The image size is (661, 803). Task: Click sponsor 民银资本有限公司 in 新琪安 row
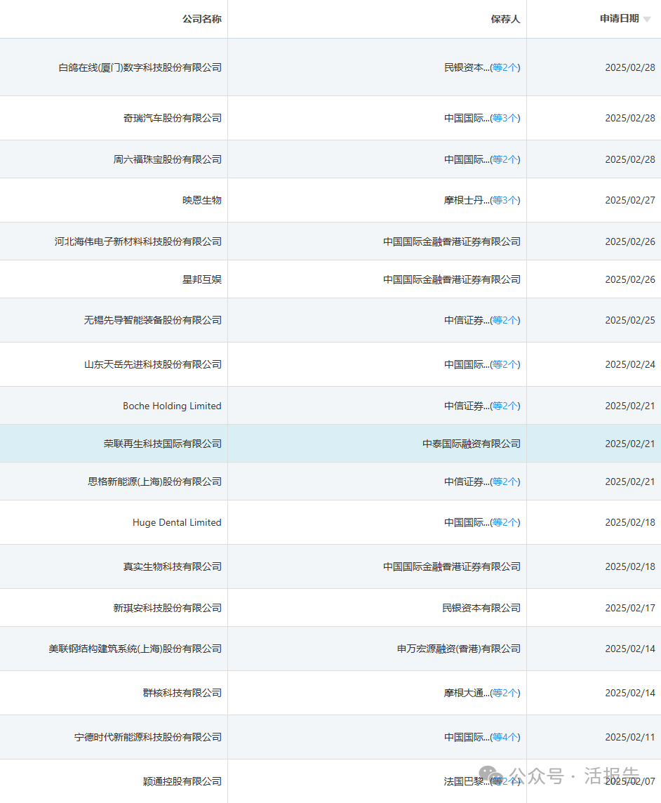click(x=481, y=608)
